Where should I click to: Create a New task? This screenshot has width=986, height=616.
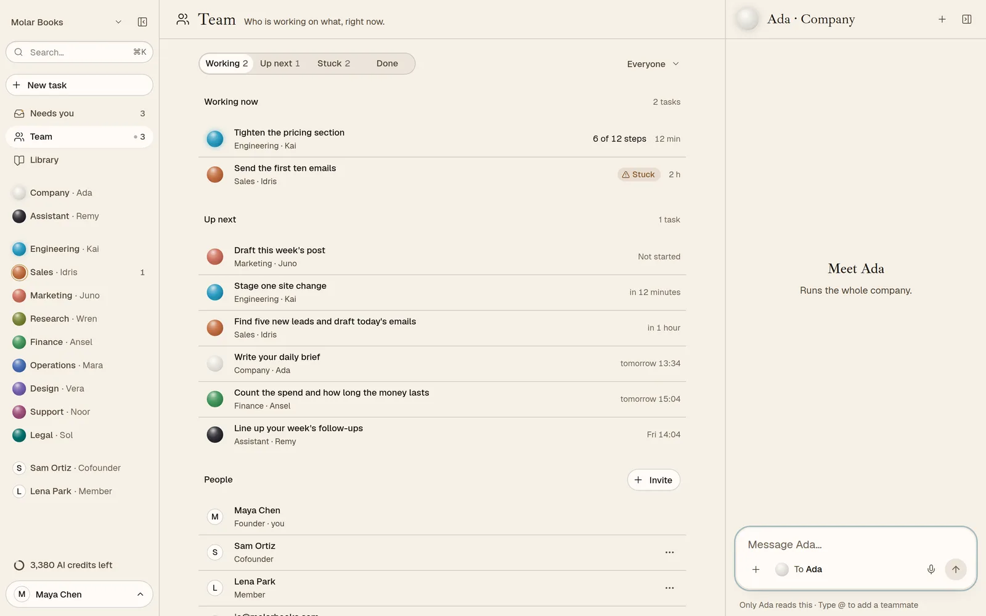point(79,85)
